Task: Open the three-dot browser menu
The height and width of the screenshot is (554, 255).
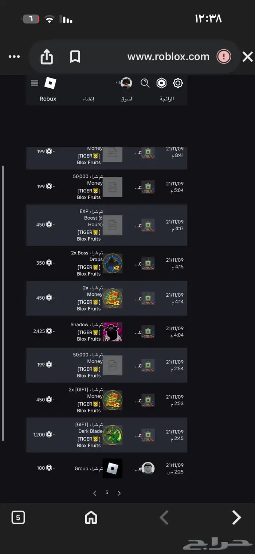Action: [14, 57]
